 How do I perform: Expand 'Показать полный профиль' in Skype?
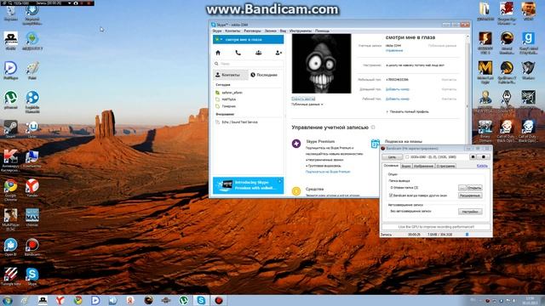click(x=407, y=111)
